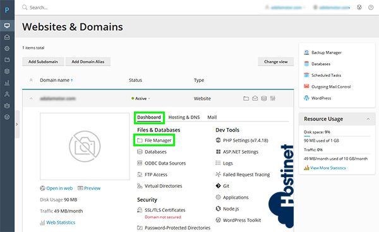Open ASP.NET Settings
This screenshot has height=232, width=379.
237,152
